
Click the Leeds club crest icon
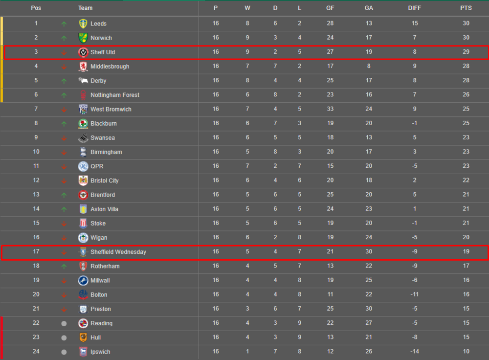83,23
